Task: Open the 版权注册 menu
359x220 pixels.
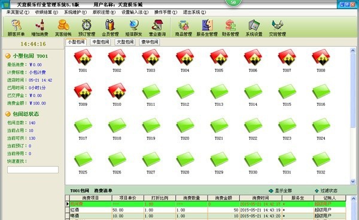Action: tap(104, 13)
